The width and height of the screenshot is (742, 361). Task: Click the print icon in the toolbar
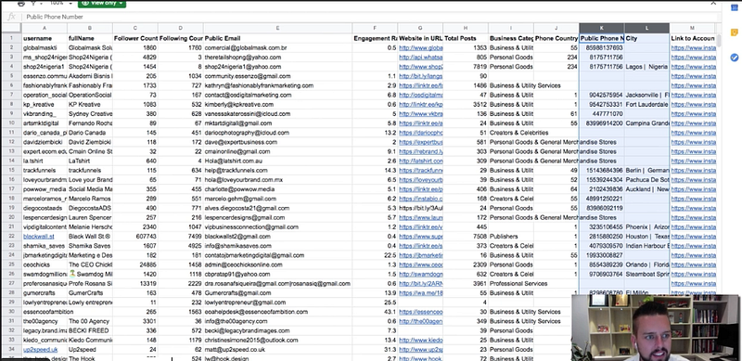coord(20,4)
